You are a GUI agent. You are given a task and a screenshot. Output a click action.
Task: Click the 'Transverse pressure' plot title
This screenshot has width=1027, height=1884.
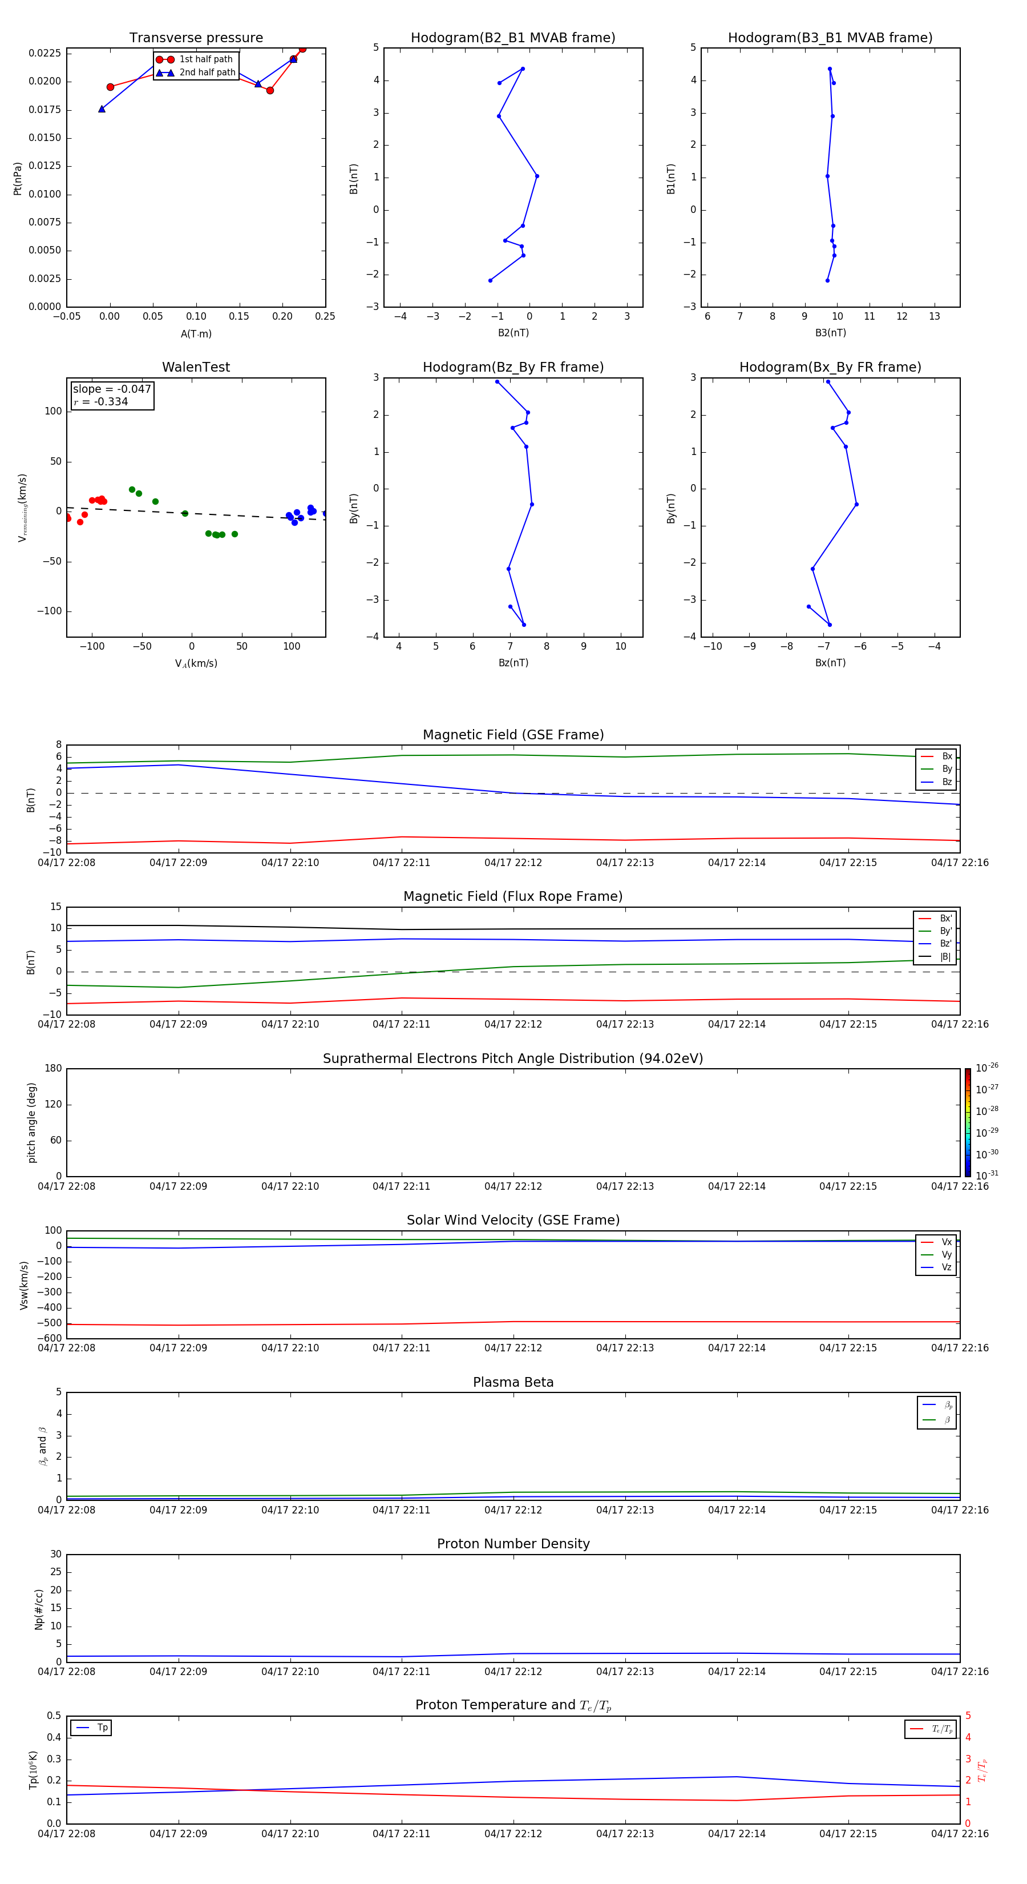click(x=196, y=38)
